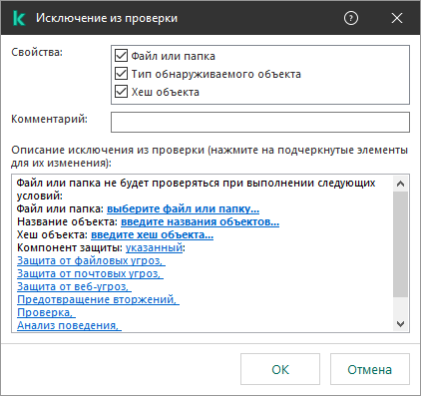The width and height of the screenshot is (421, 396).
Task: Click "Защита от веб-угроз" link
Action: click(74, 286)
